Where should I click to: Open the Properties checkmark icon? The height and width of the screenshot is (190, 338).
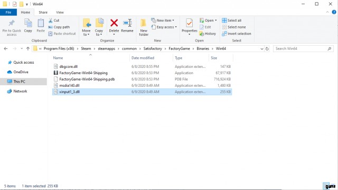pos(189,23)
